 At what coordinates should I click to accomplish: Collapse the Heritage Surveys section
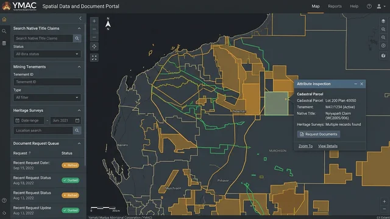pos(79,111)
